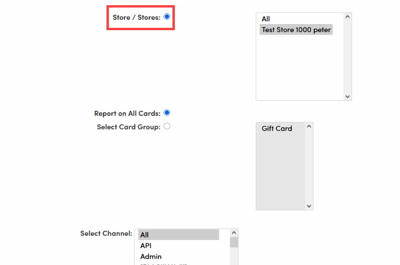Click the stores list scroll-up arrow
Image resolution: width=400 pixels, height=265 pixels.
(x=348, y=17)
